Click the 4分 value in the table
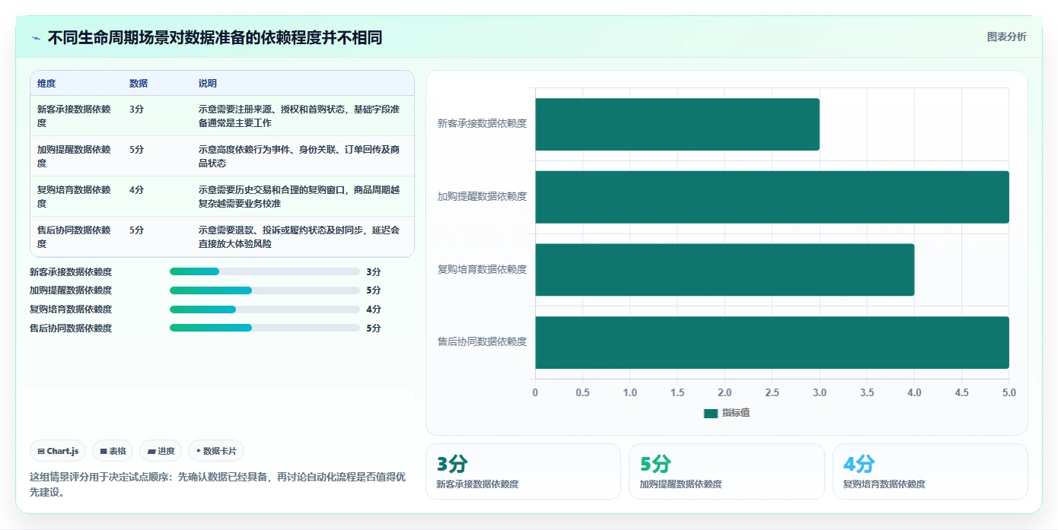The image size is (1058, 530). [x=136, y=190]
